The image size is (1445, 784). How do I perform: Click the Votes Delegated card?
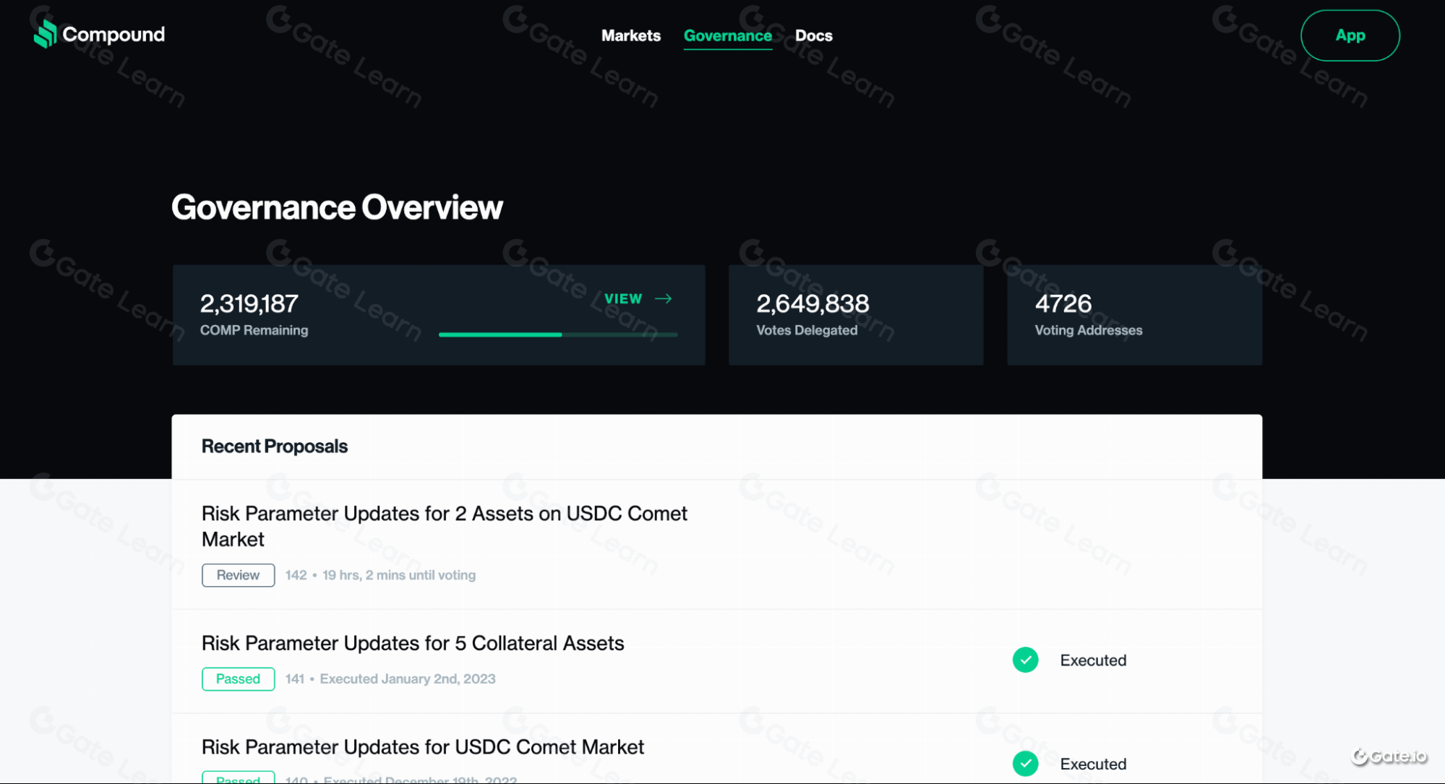coord(855,315)
